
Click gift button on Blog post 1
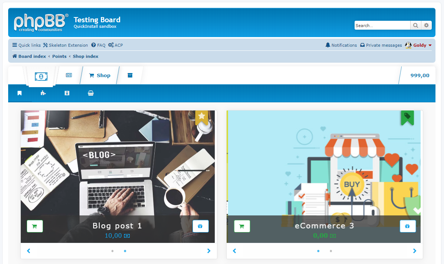pyautogui.click(x=200, y=226)
